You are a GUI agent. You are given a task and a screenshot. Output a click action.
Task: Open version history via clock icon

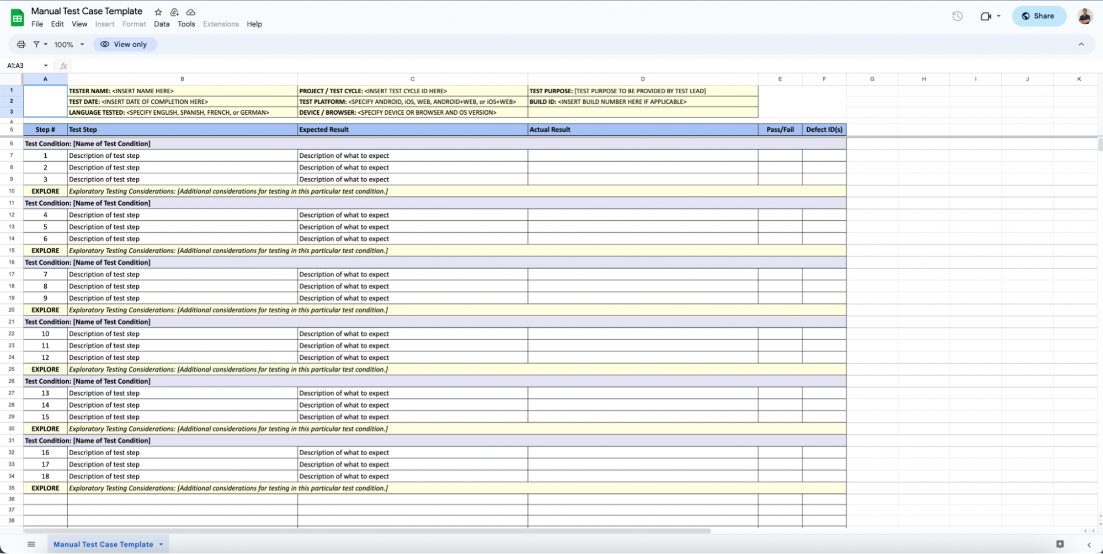pyautogui.click(x=957, y=16)
